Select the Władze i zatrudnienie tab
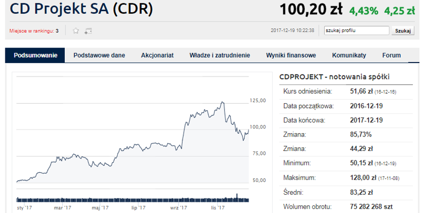The image size is (421, 213). 220,55
